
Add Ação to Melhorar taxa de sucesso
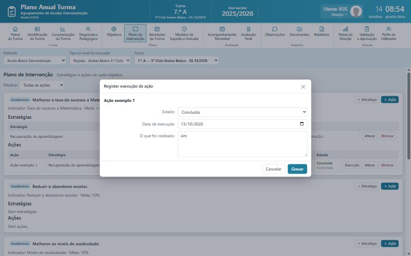coord(390,100)
